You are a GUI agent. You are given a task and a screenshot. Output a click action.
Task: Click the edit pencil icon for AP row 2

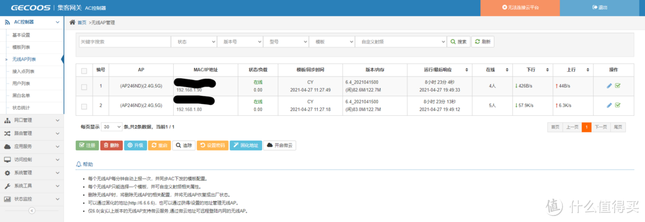pos(609,105)
